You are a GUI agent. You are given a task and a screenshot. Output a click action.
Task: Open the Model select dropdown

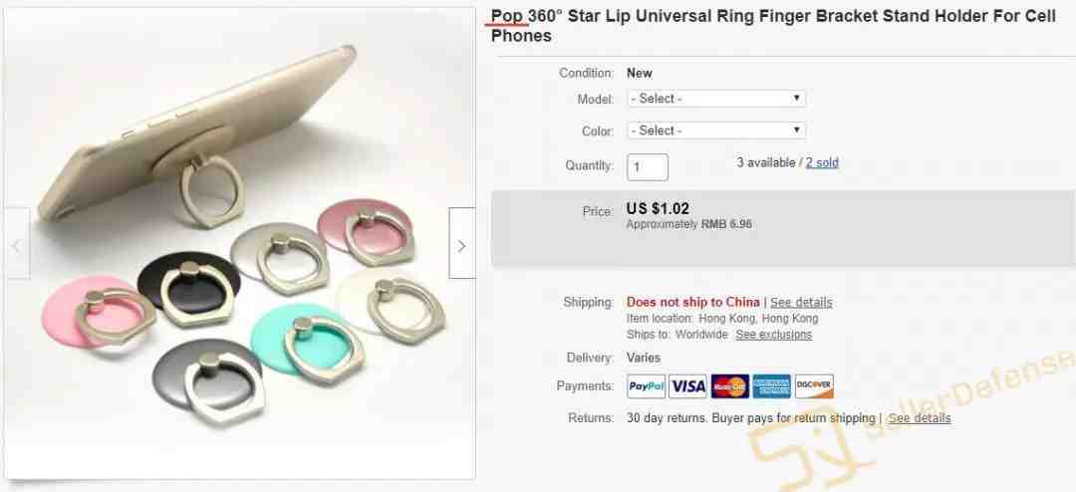pyautogui.click(x=716, y=99)
